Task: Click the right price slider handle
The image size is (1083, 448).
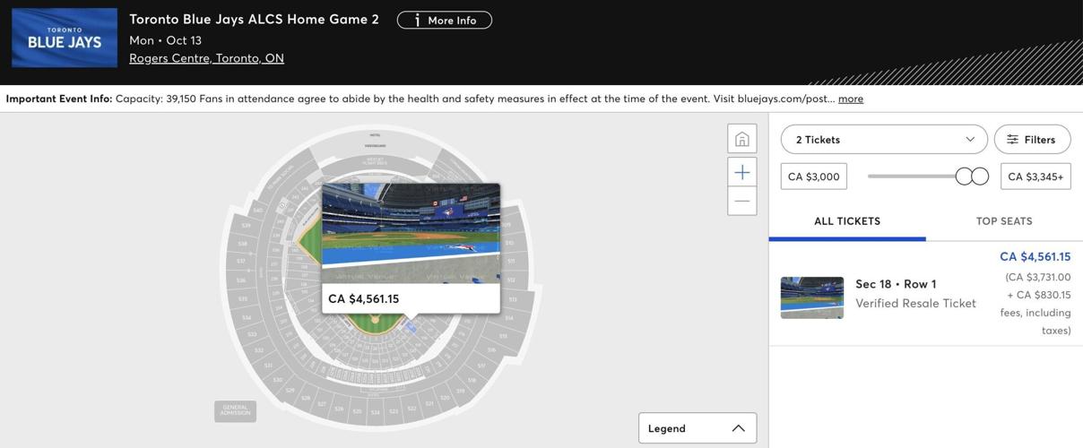Action: point(980,177)
